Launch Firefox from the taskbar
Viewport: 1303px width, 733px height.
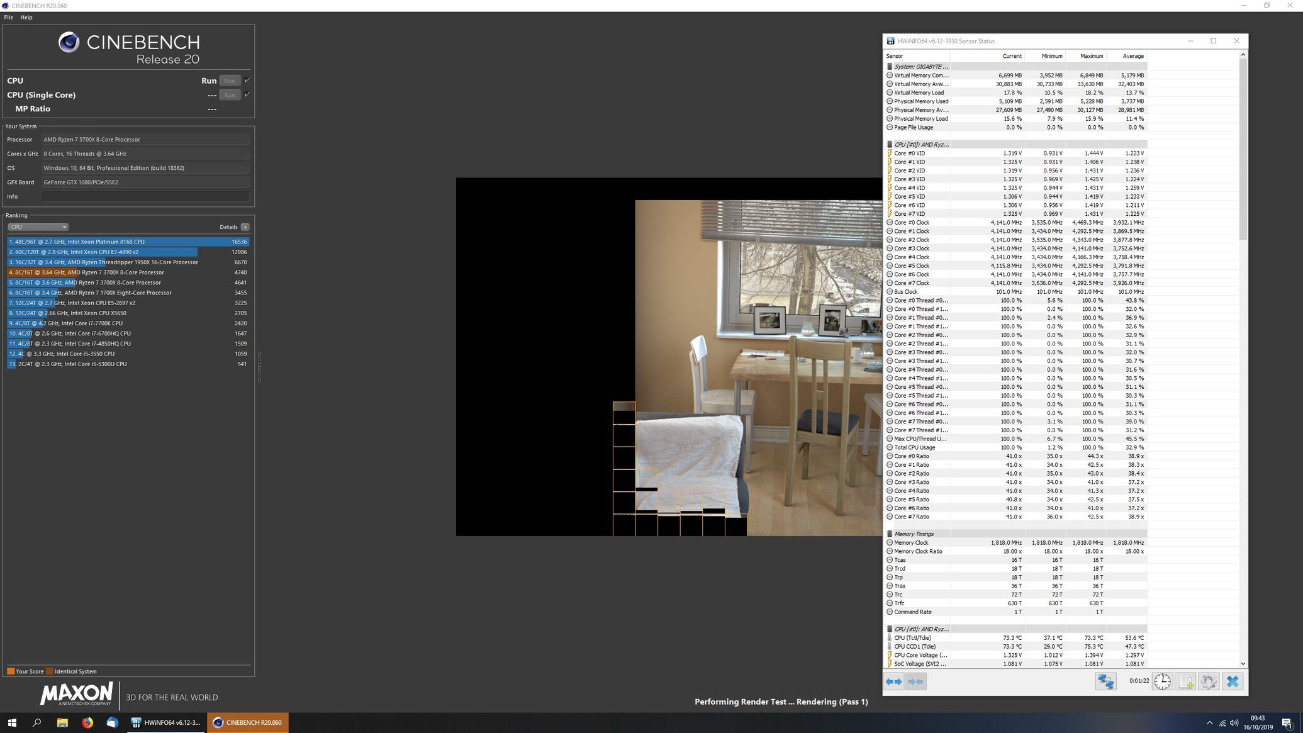tap(87, 722)
